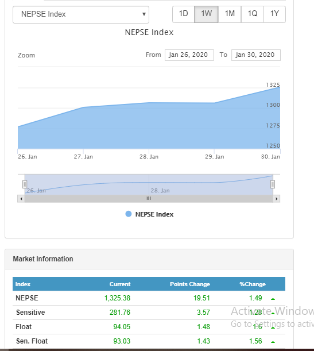This screenshot has width=314, height=351.
Task: Grab the right navigator range handle
Action: tap(273, 184)
